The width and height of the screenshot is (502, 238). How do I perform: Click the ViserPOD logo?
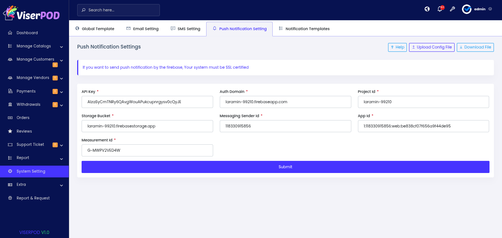click(32, 13)
